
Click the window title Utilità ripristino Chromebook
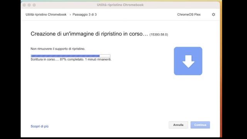coord(120,5)
